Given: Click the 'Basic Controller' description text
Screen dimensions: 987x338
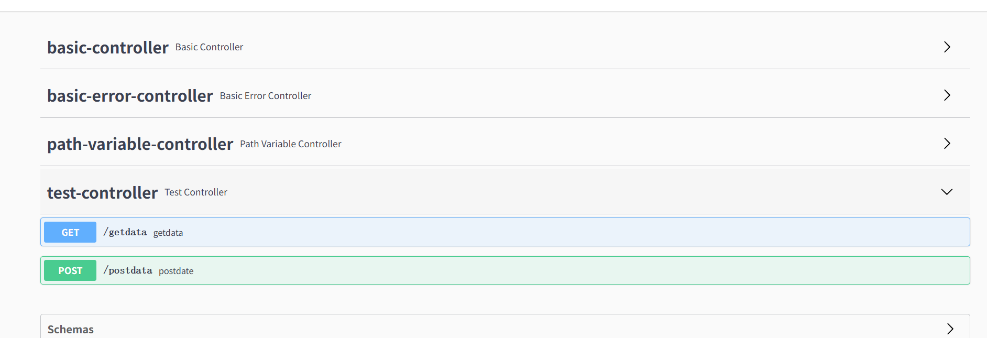Looking at the screenshot, I should coord(209,47).
